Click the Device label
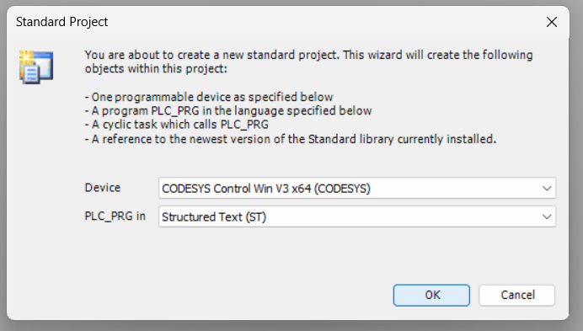Image resolution: width=583 pixels, height=331 pixels. coord(103,188)
